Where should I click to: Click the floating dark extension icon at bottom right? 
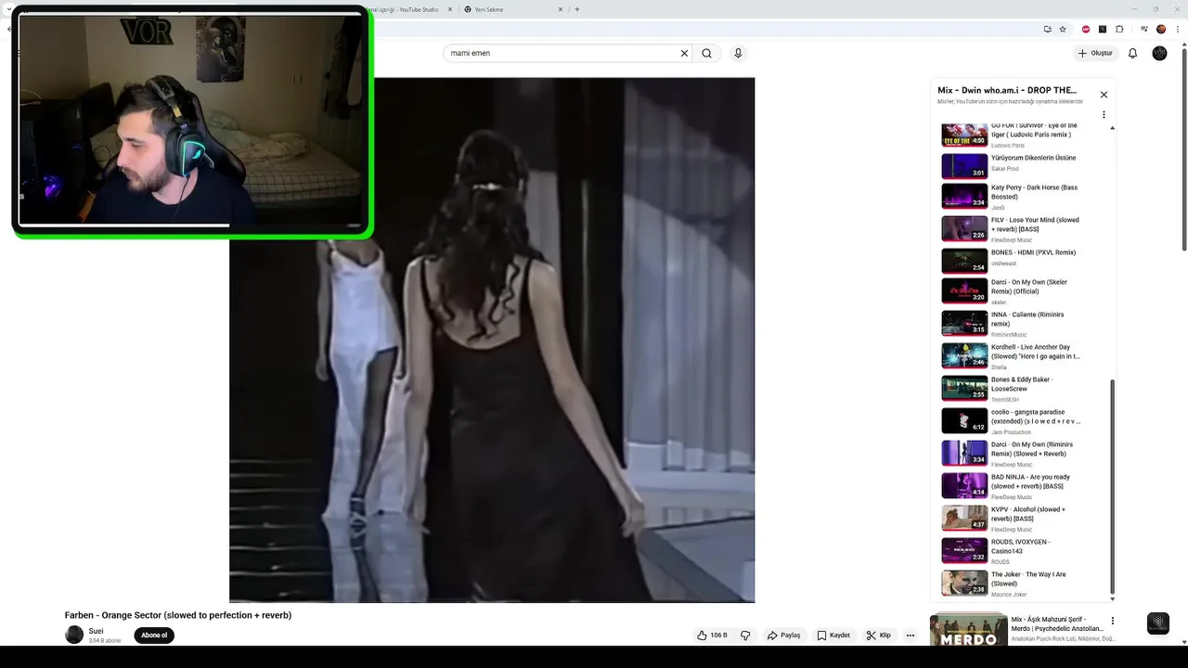pyautogui.click(x=1157, y=623)
